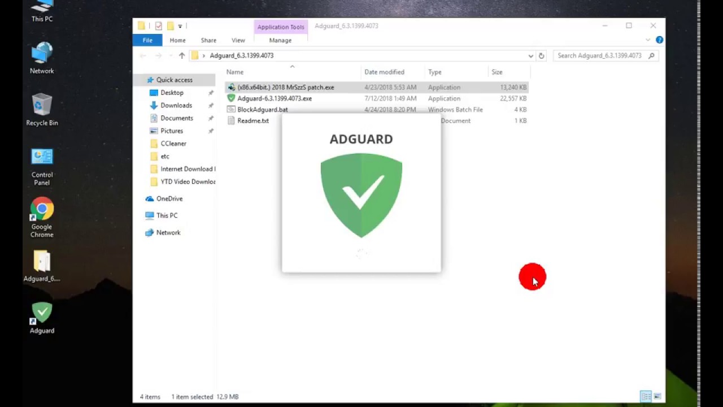Open the Adguard desktop shortcut
This screenshot has width=723, height=407.
click(x=42, y=312)
